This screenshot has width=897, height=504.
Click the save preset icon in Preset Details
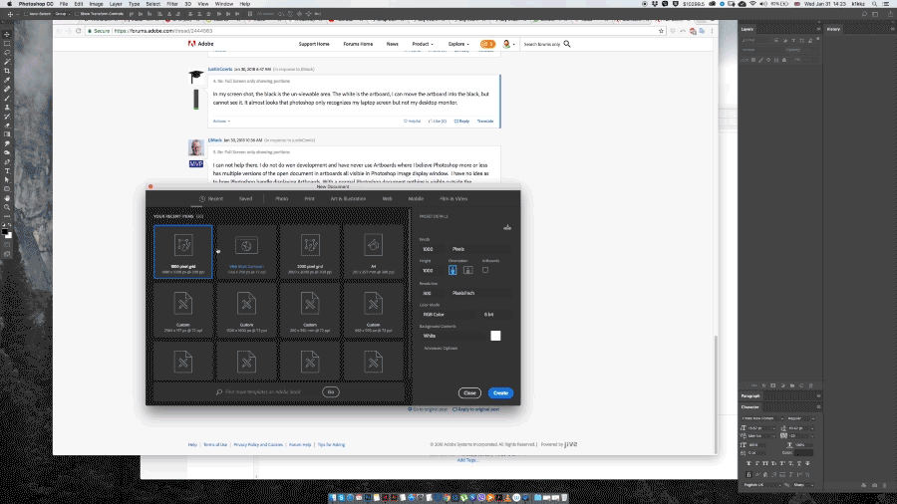point(507,227)
